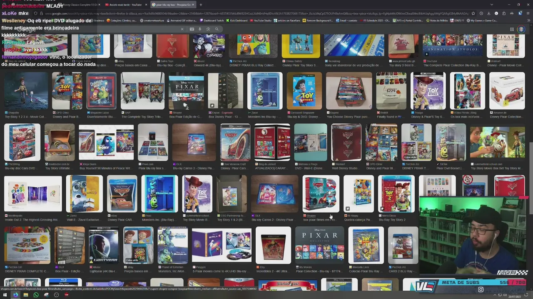Submit search with magnifier icon
This screenshot has height=299, width=533.
coord(217,29)
